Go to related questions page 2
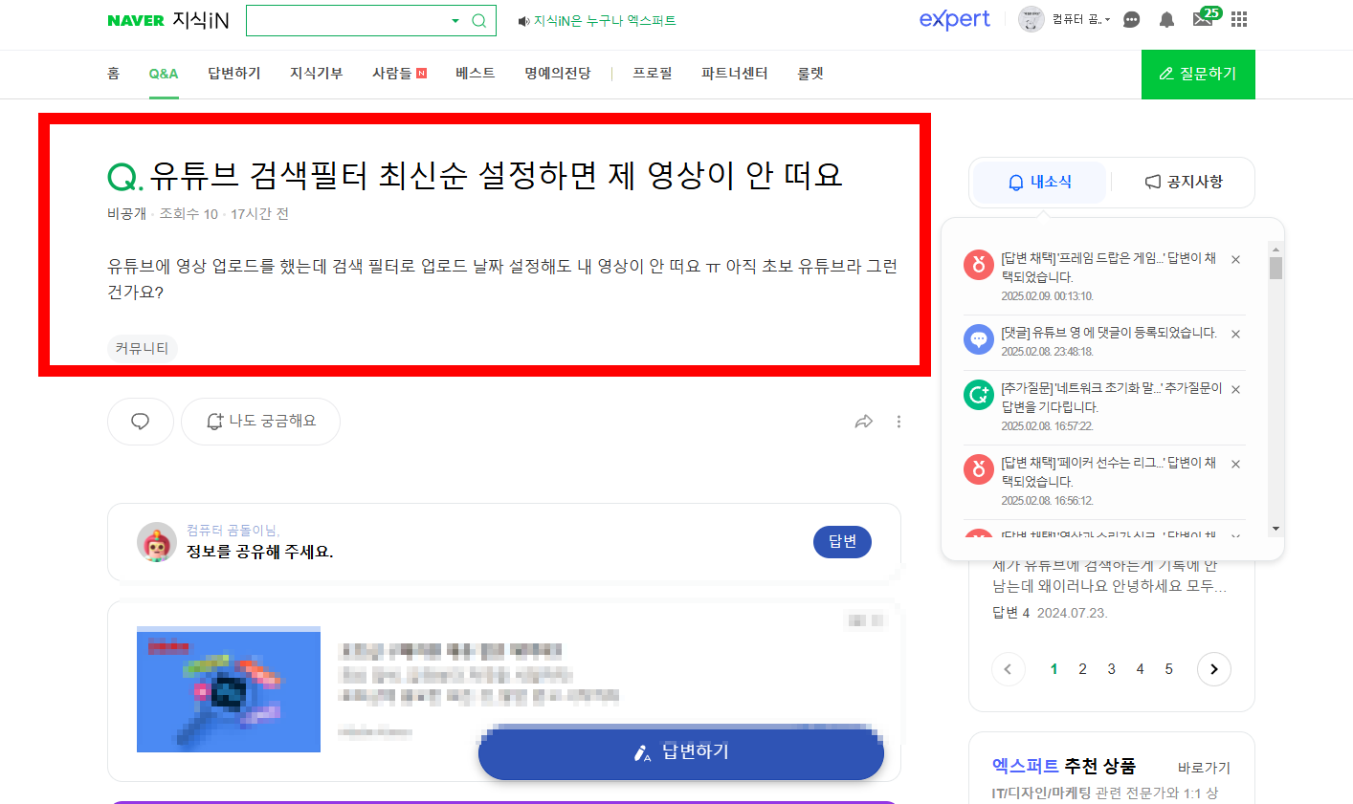 coord(1082,669)
